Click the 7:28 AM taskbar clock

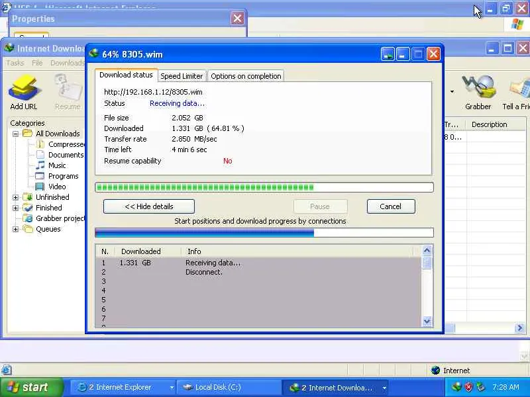coord(505,387)
